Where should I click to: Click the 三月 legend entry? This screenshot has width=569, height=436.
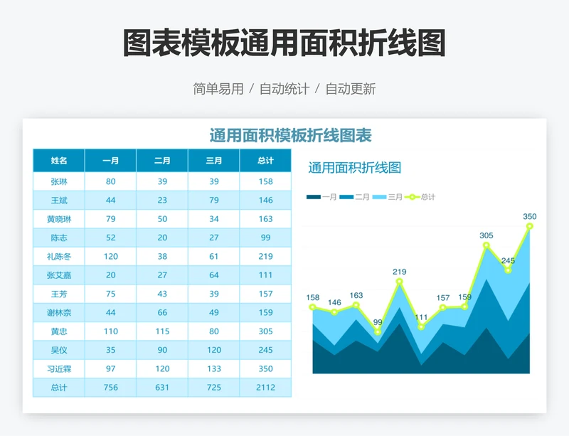pyautogui.click(x=388, y=197)
